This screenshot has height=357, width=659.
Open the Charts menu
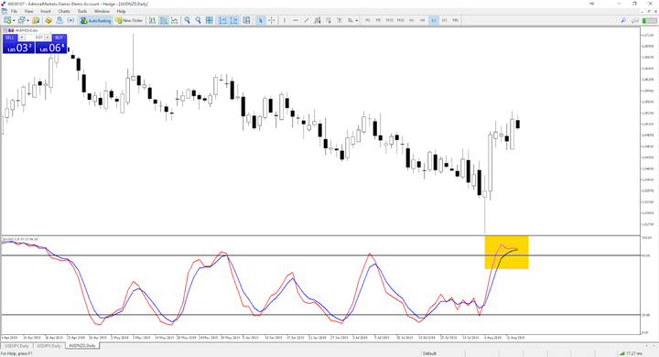point(64,11)
